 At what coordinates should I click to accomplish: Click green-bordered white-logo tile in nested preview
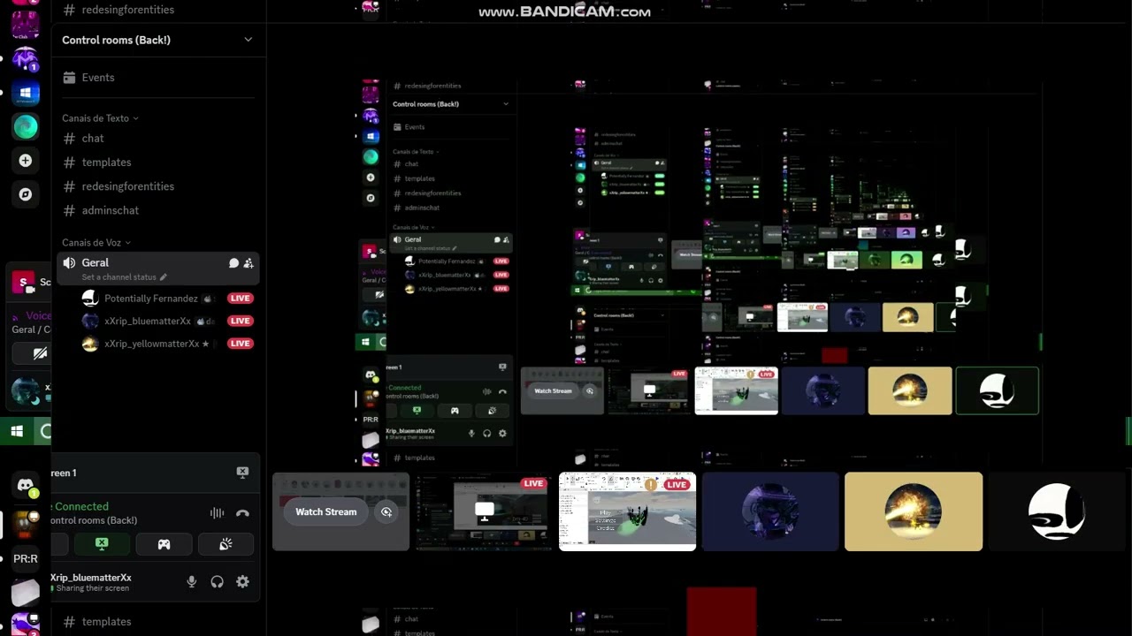point(997,390)
